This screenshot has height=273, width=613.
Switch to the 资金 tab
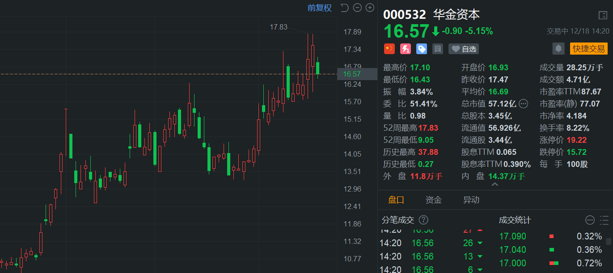[x=433, y=200]
